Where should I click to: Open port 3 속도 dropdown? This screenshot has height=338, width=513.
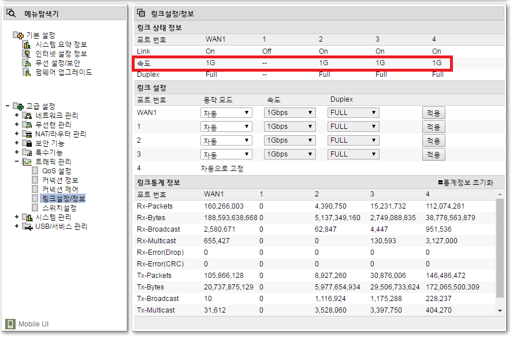[289, 154]
